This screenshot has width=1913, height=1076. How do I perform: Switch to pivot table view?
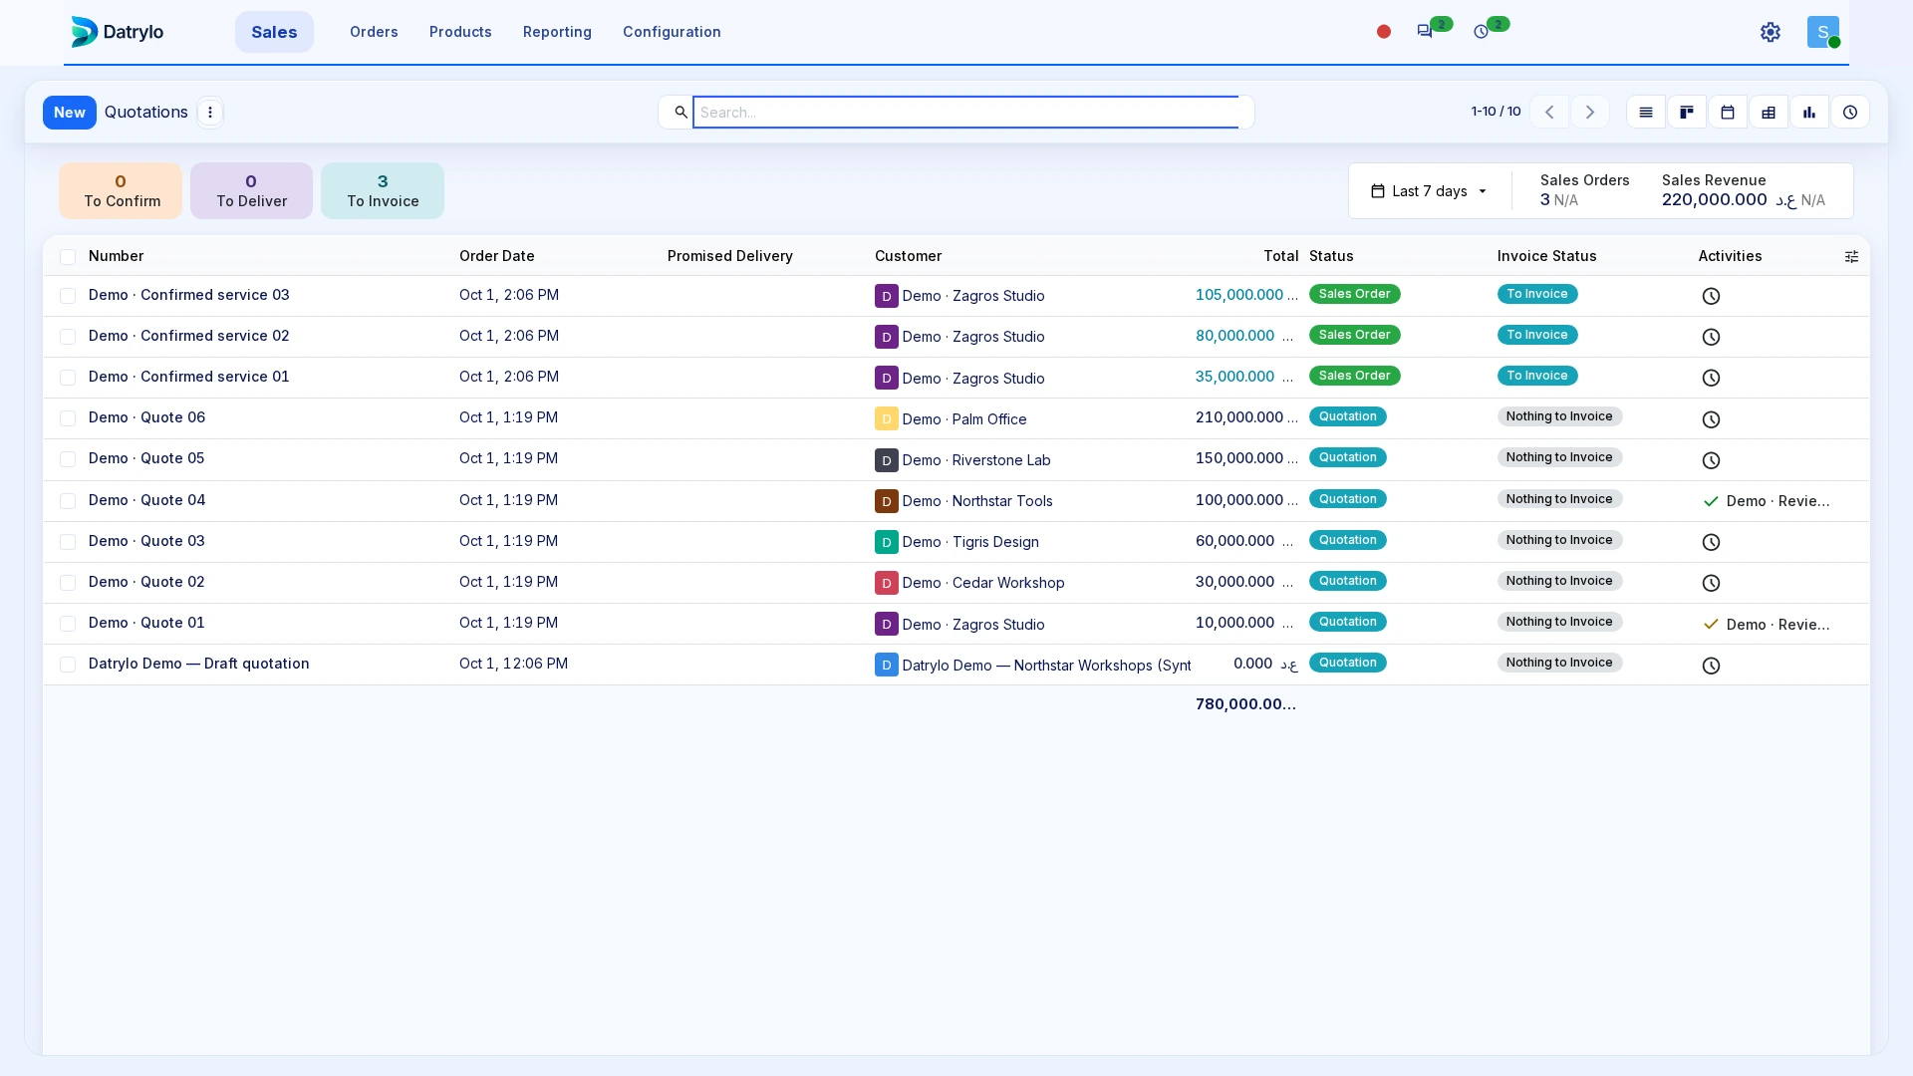pos(1769,113)
